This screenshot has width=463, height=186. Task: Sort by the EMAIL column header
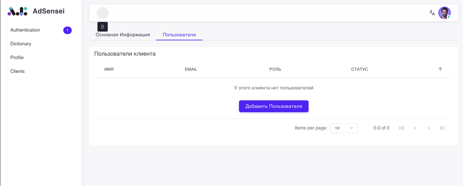[191, 69]
